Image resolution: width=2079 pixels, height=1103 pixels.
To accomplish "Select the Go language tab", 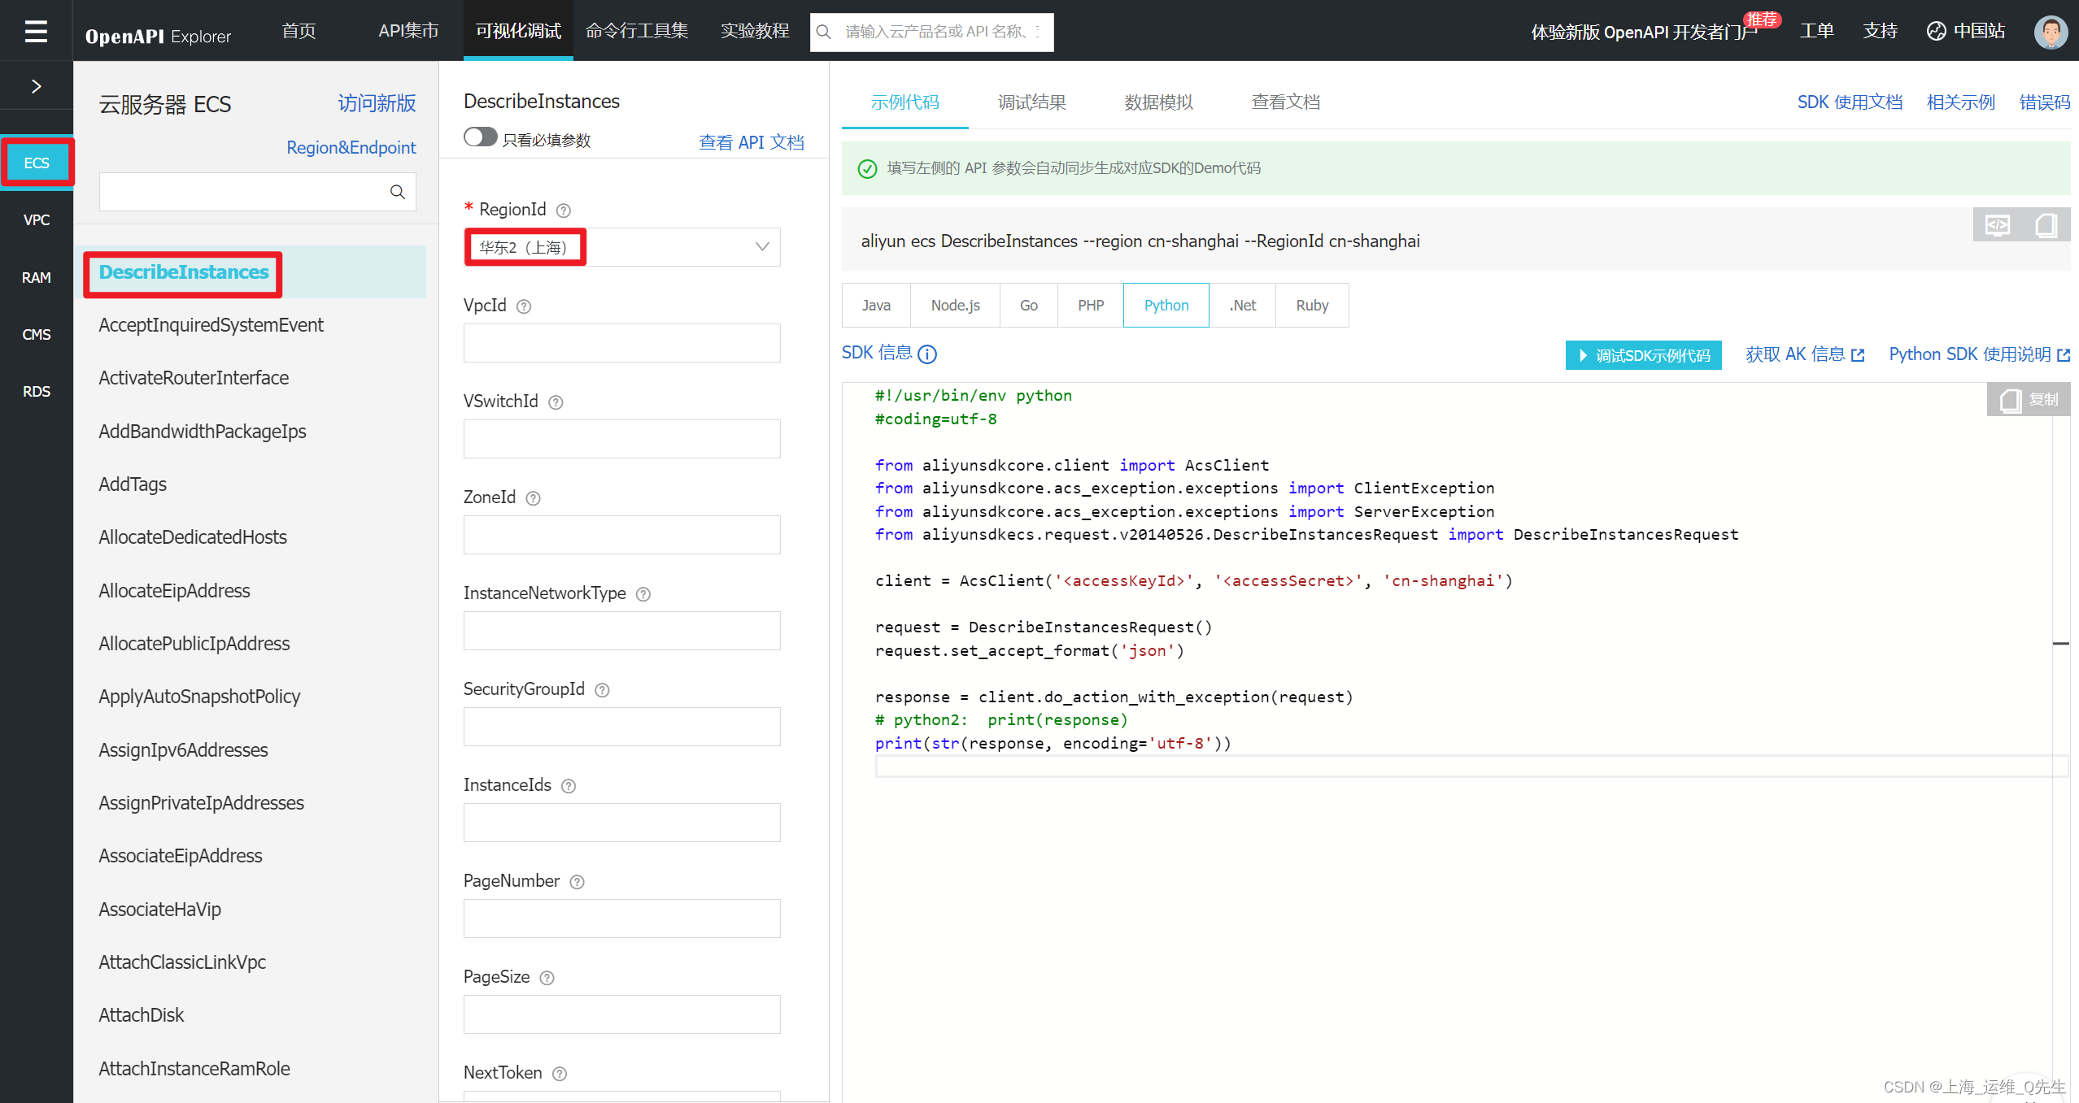I will 1029,306.
